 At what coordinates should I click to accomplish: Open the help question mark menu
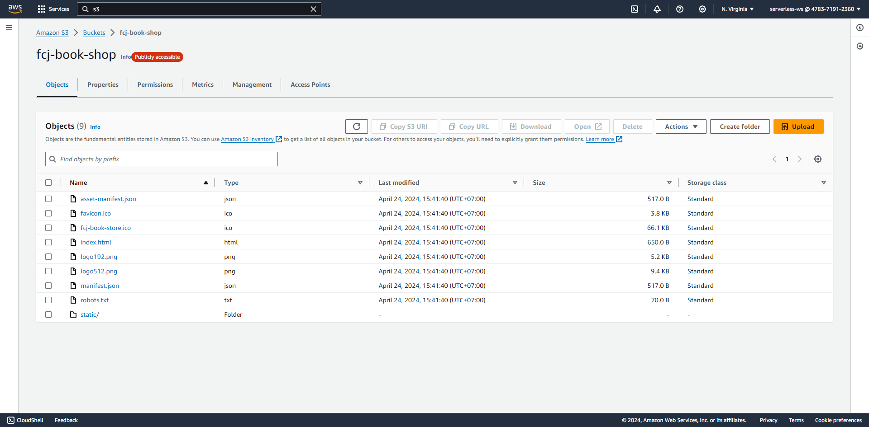coord(680,9)
